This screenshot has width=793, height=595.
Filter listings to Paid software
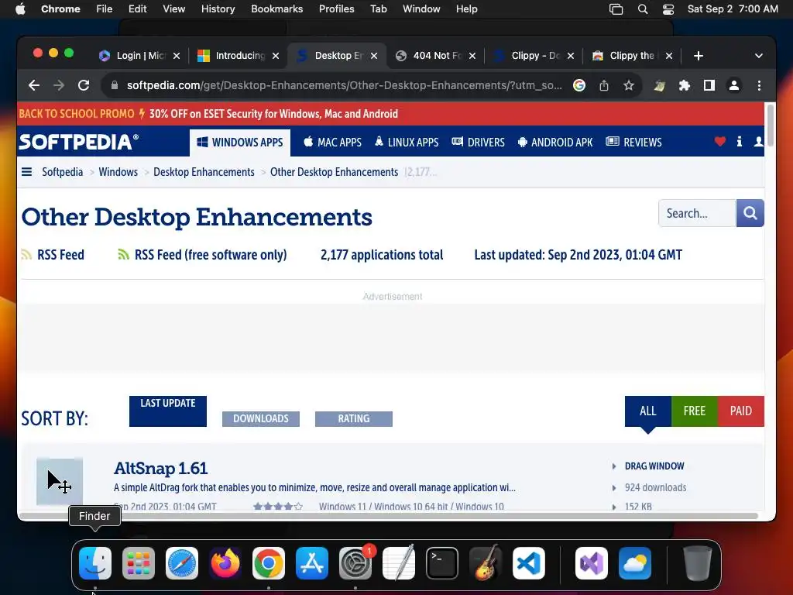pos(741,411)
